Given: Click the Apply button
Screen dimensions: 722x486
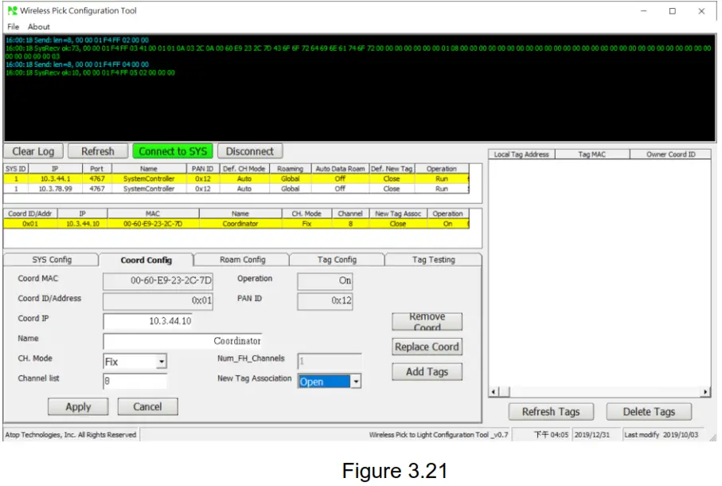Looking at the screenshot, I should (78, 407).
